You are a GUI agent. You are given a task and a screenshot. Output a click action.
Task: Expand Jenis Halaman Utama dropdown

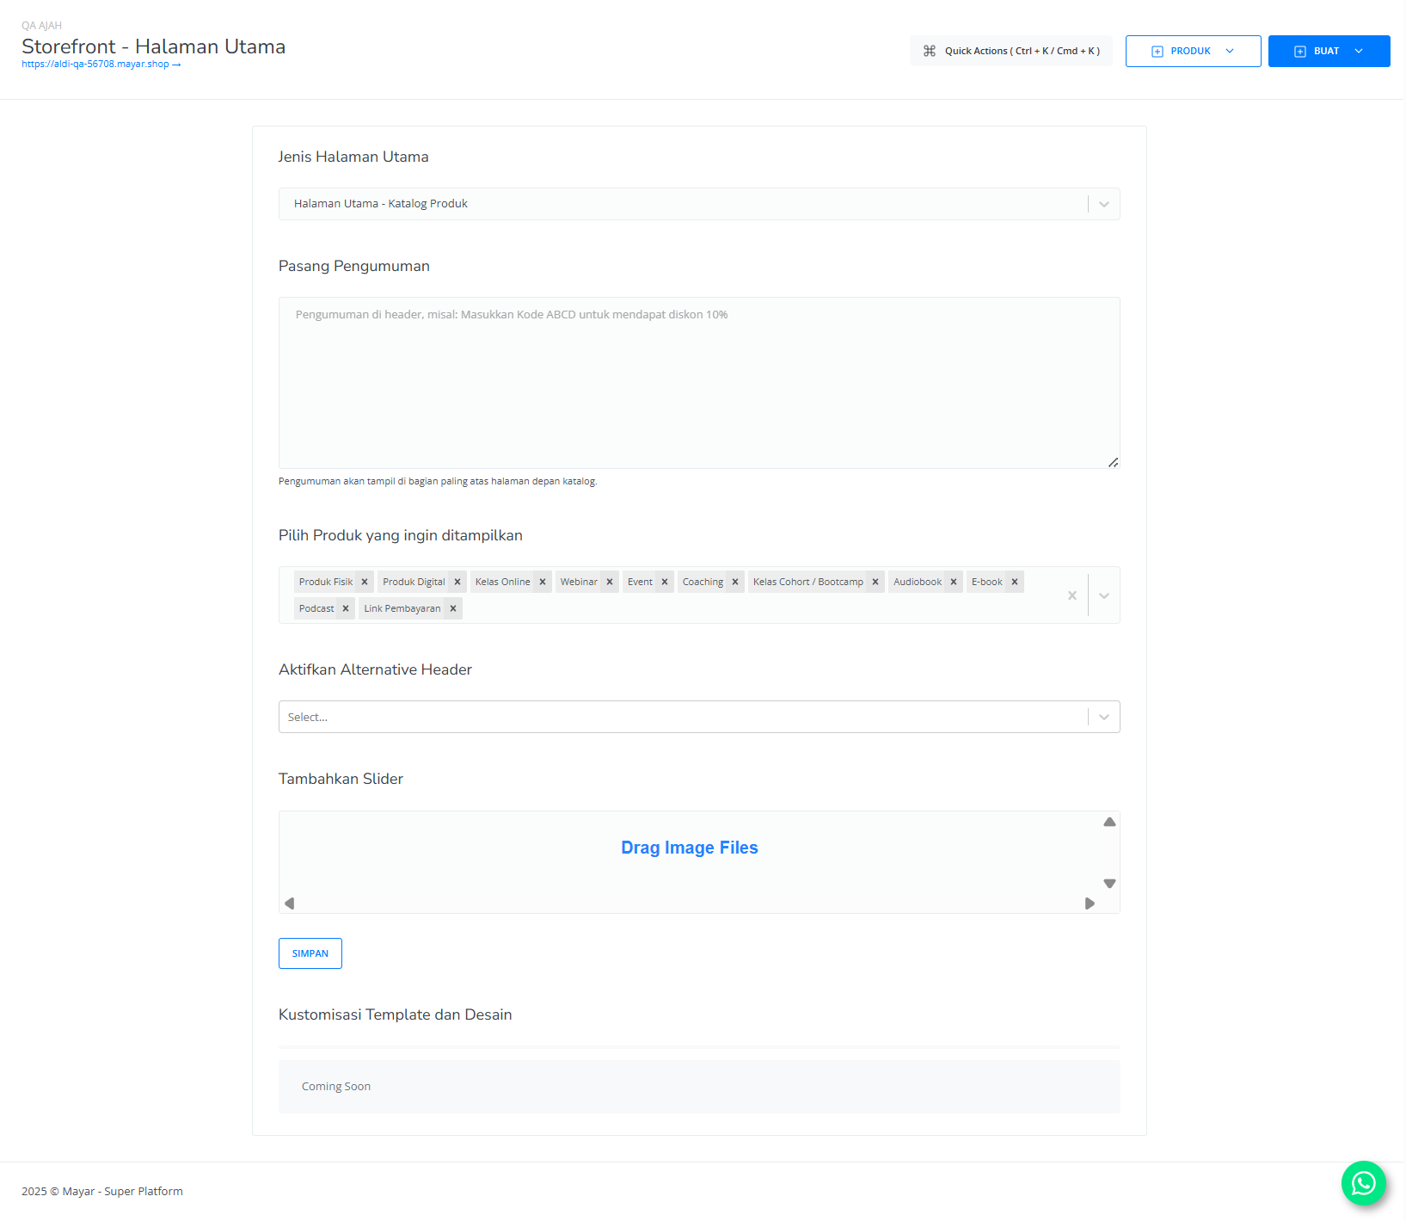tap(1104, 205)
